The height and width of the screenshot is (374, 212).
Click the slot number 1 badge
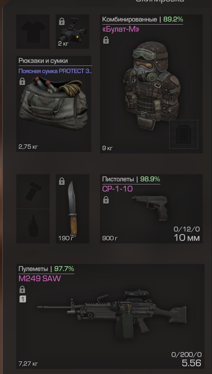22,299
